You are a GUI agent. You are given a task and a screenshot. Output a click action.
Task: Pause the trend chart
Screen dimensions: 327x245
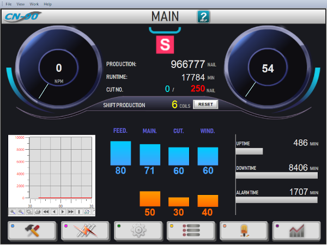coord(79,212)
